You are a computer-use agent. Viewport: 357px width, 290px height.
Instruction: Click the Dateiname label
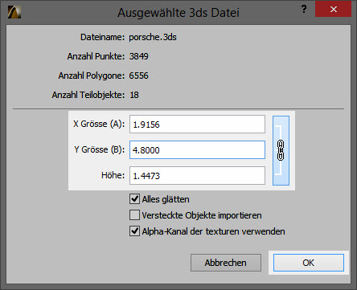click(102, 37)
